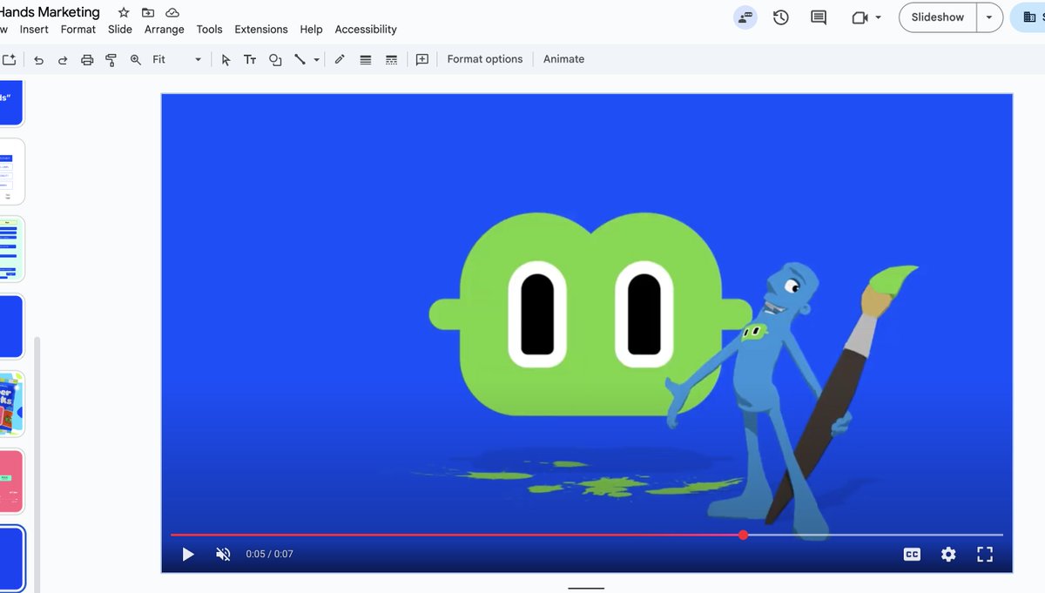Click the Animate button

563,59
